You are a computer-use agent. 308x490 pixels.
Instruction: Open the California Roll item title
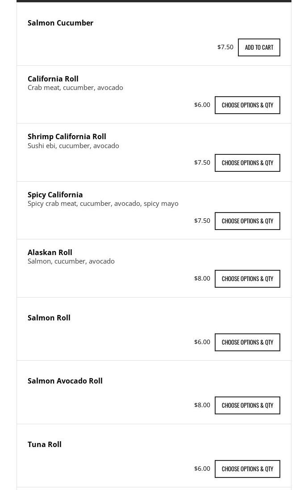tap(53, 79)
